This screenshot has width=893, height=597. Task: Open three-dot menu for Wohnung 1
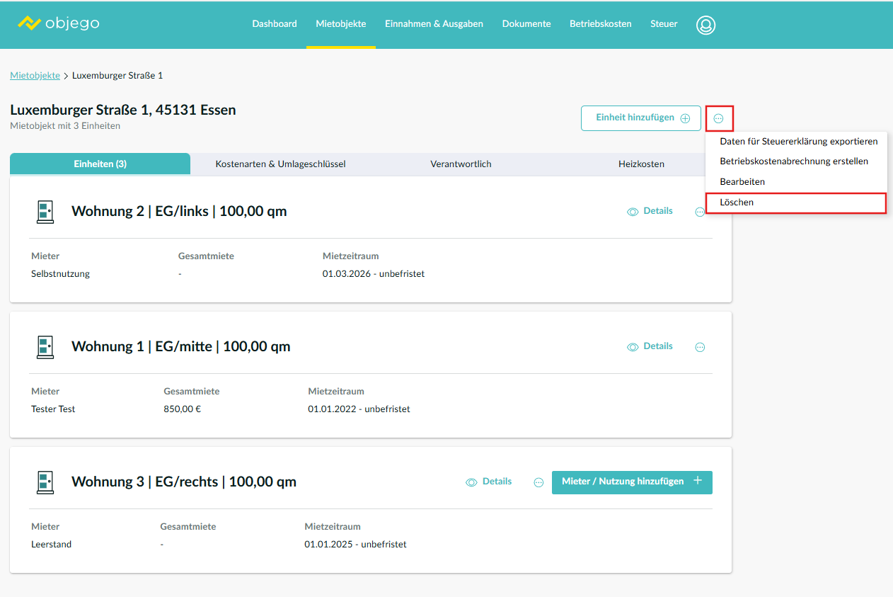(x=700, y=347)
